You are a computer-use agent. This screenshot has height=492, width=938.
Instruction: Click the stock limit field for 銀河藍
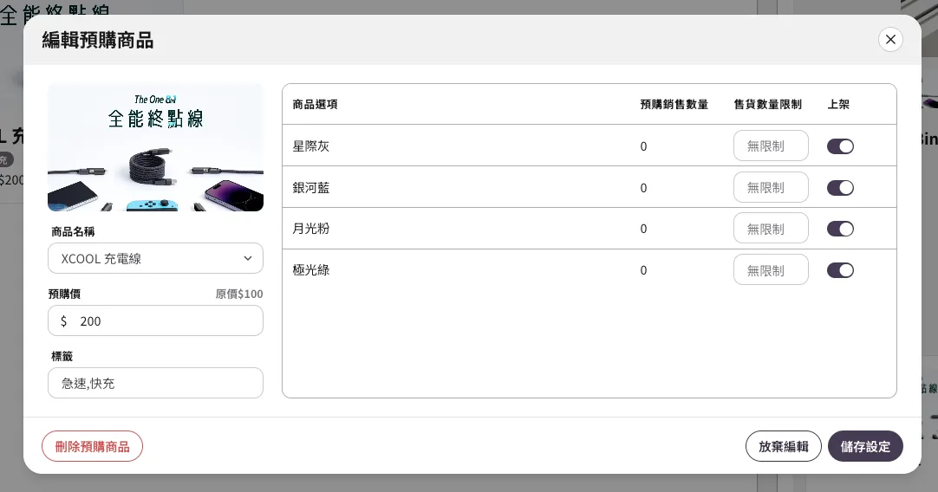coord(771,188)
